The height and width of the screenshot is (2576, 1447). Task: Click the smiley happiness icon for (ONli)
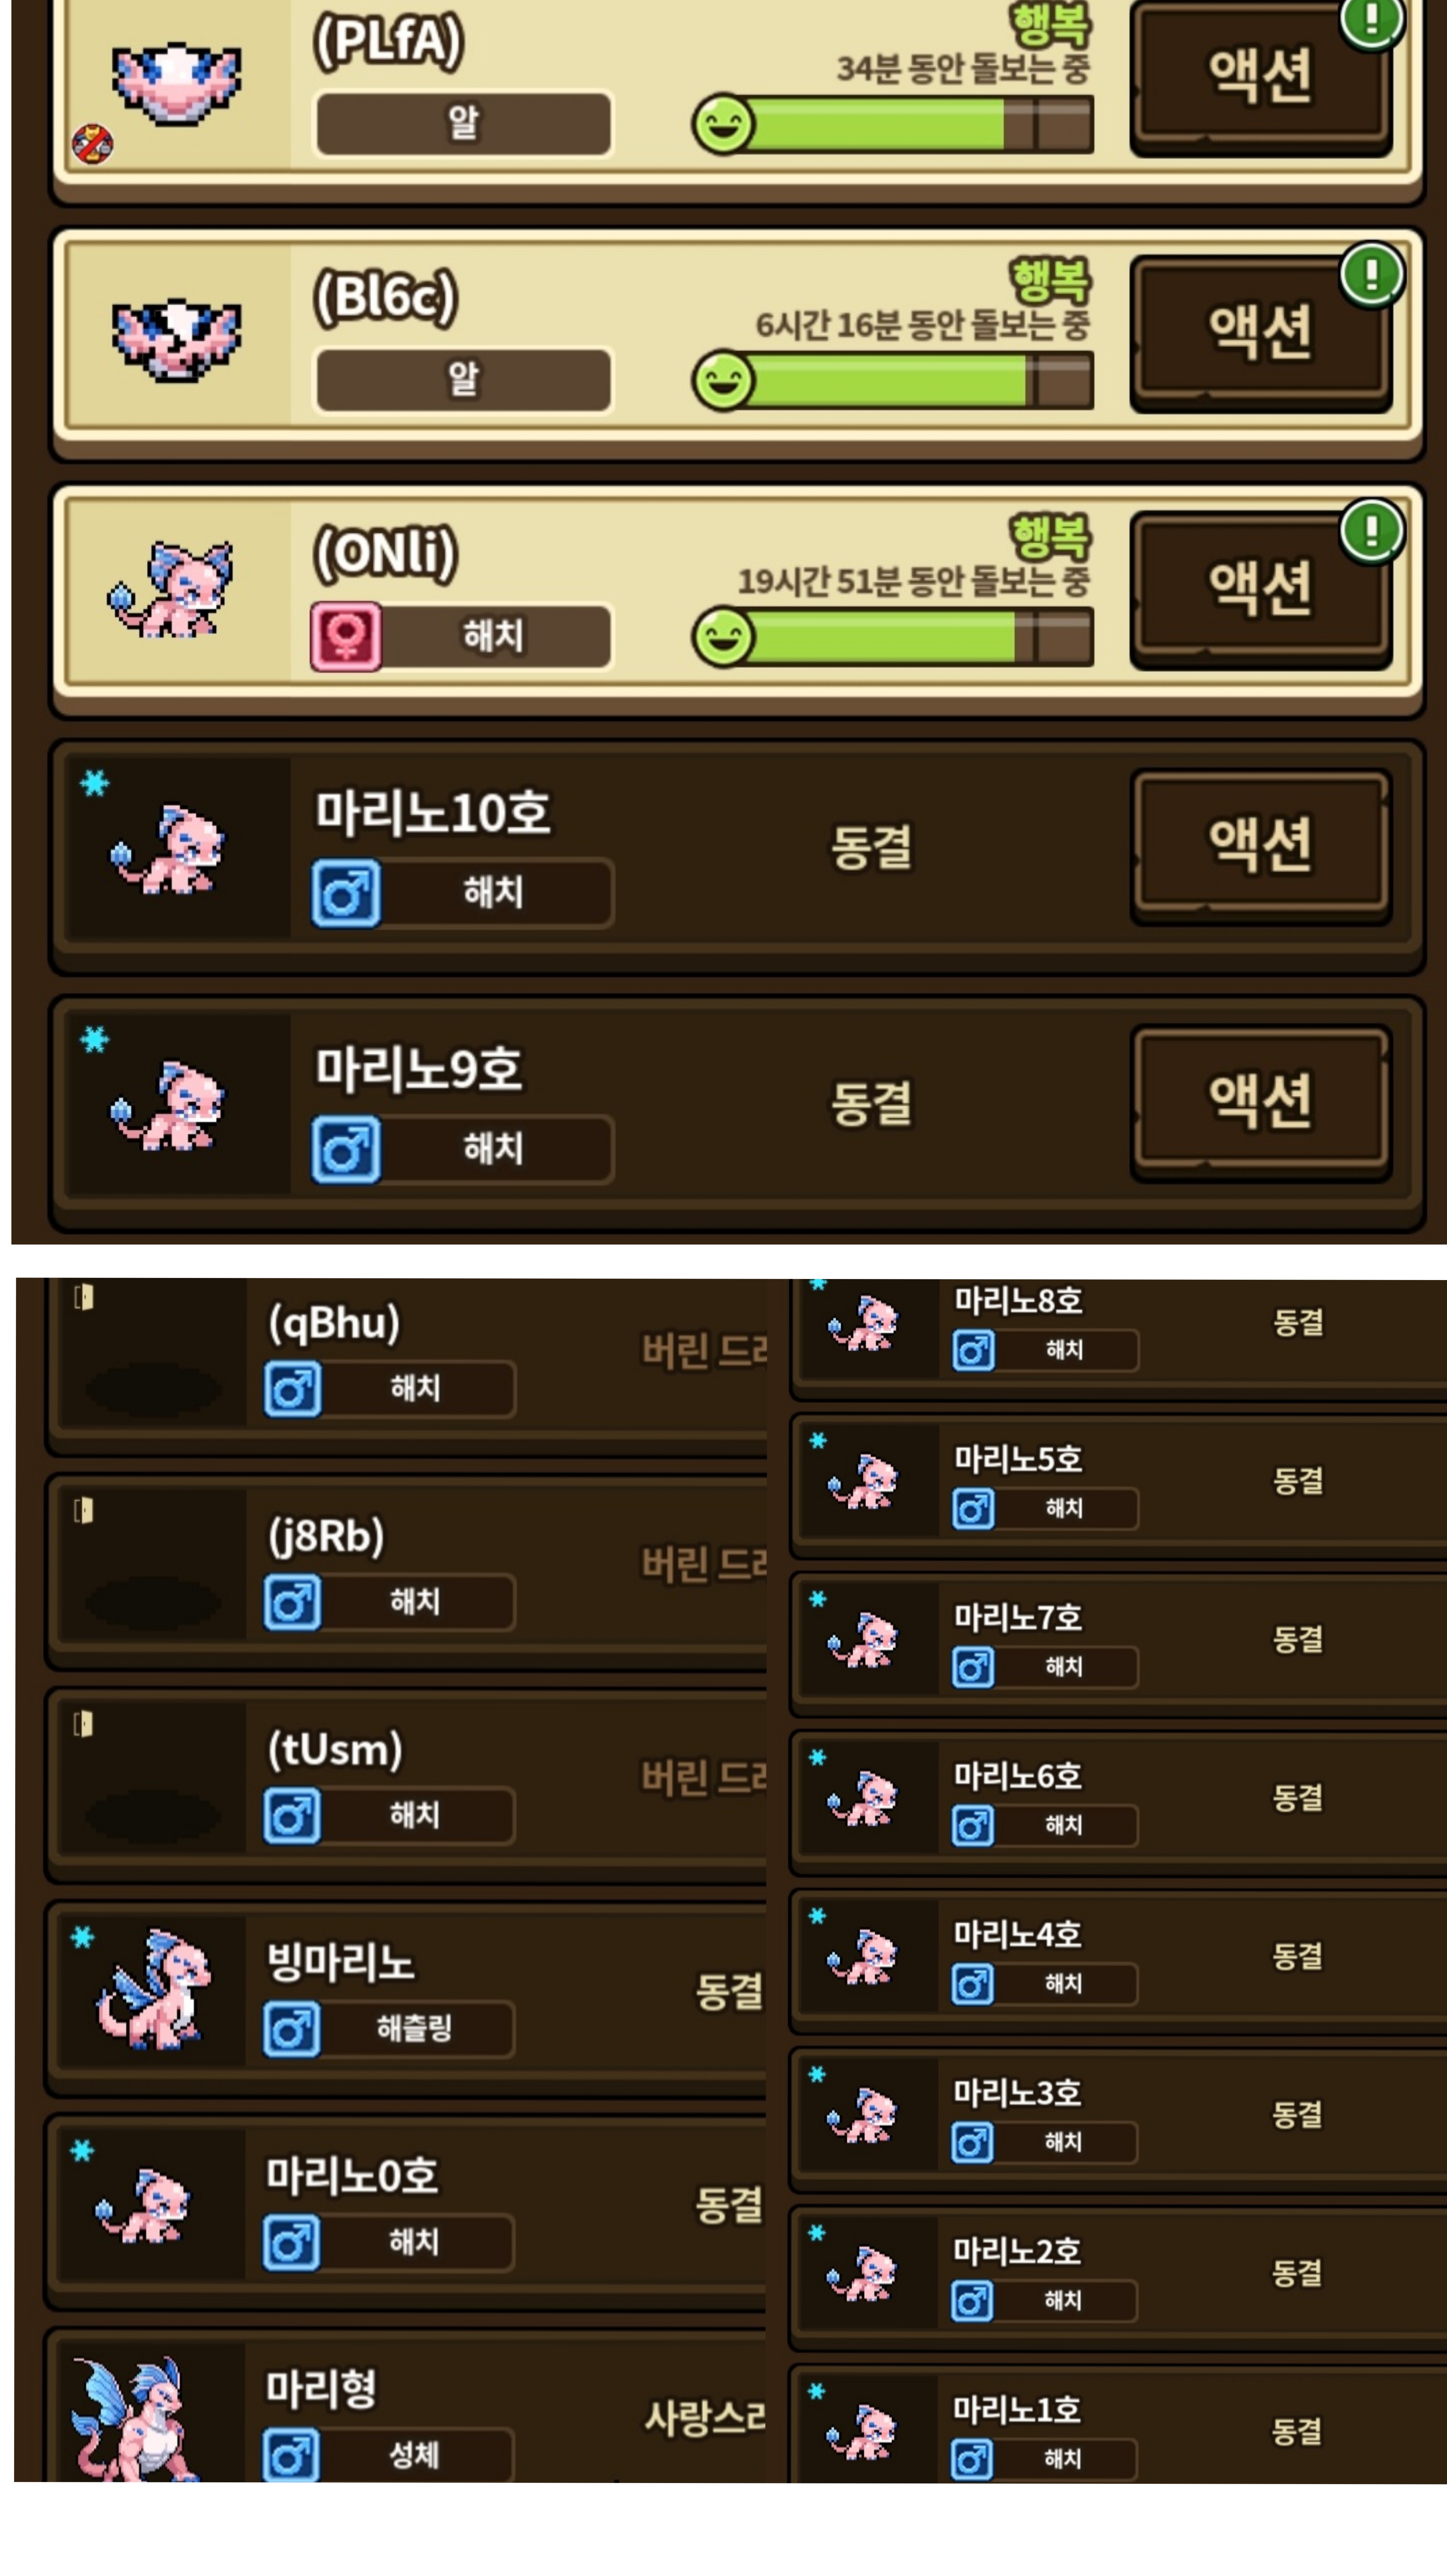(722, 637)
